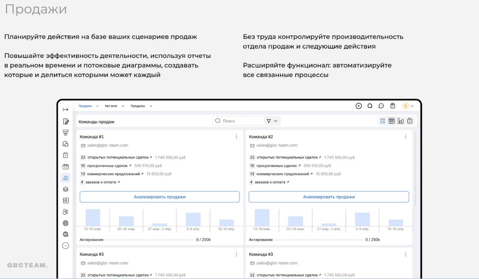Open the users group icon in sidebar

pyautogui.click(x=66, y=212)
